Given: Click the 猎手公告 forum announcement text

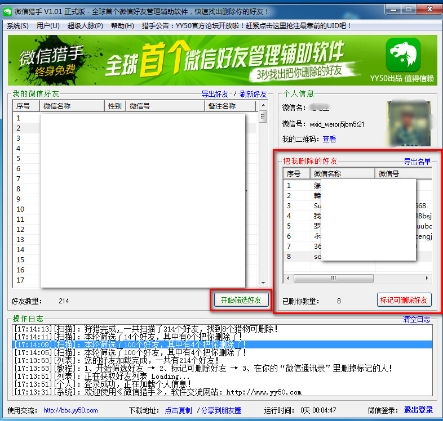Looking at the screenshot, I should [x=246, y=26].
